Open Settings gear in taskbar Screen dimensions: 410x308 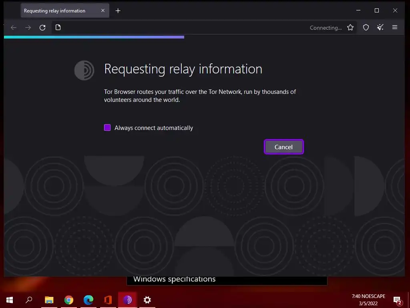pos(147,300)
